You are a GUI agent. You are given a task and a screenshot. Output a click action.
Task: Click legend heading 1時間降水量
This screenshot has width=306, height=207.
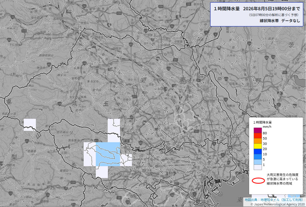(x=262, y=123)
